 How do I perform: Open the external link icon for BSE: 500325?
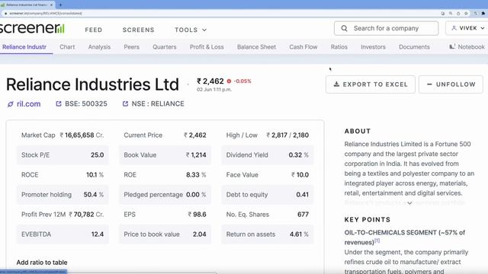point(59,104)
